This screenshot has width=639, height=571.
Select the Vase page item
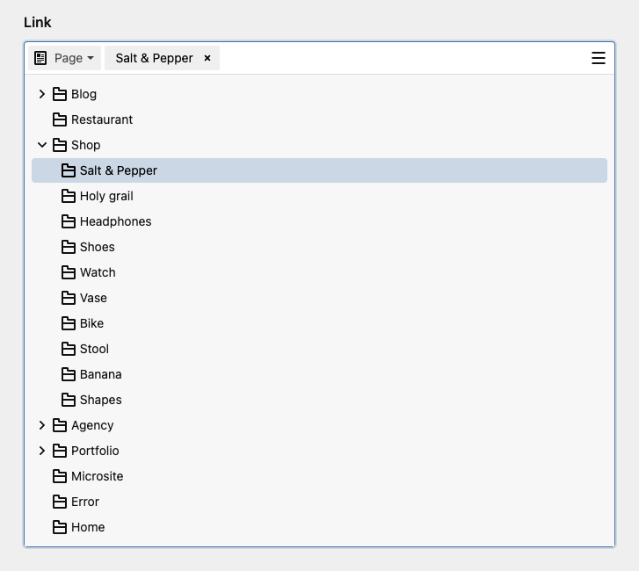point(320,298)
